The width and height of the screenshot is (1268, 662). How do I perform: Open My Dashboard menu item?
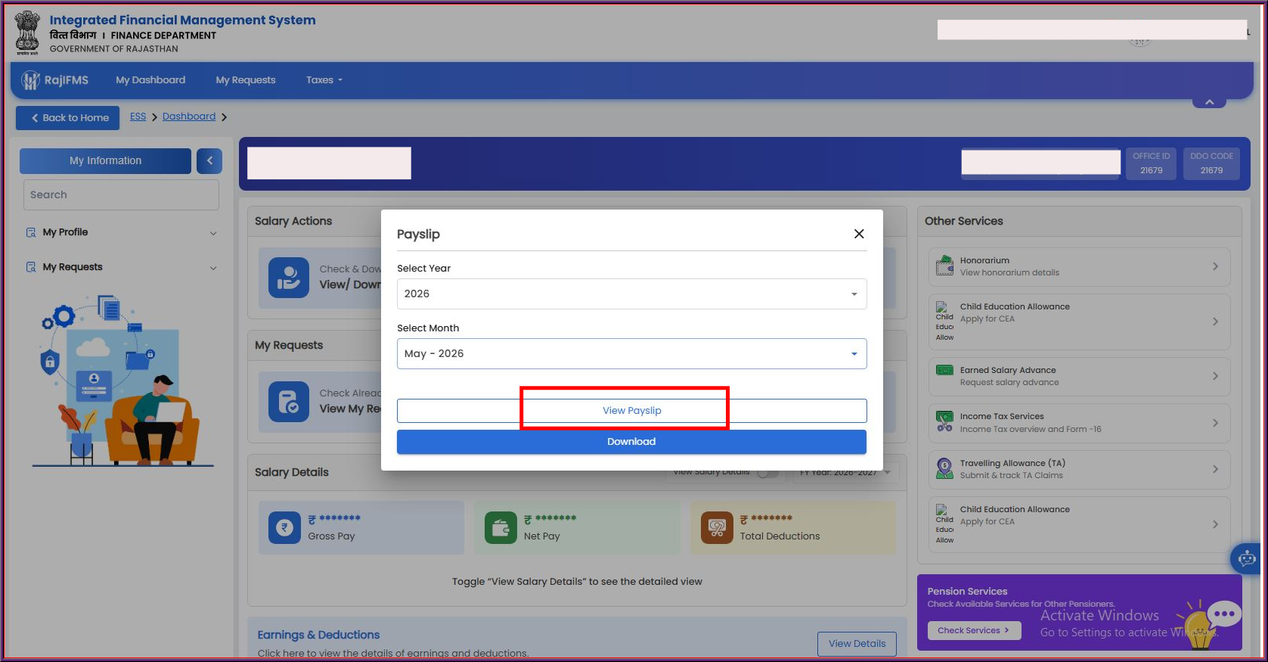(x=150, y=80)
